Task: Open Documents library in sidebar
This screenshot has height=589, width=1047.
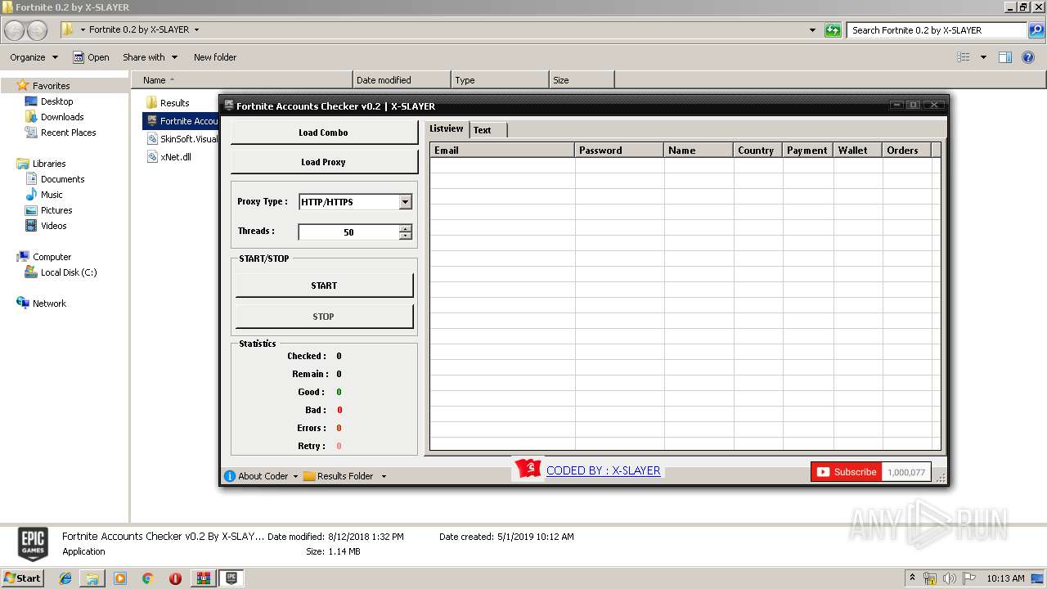Action: (62, 179)
